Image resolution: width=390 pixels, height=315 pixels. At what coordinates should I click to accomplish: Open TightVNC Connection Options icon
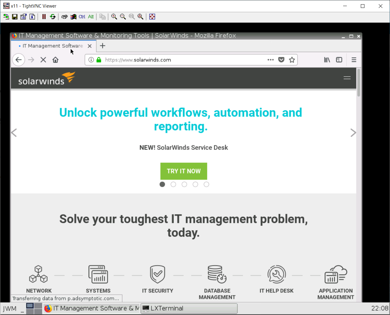click(23, 17)
